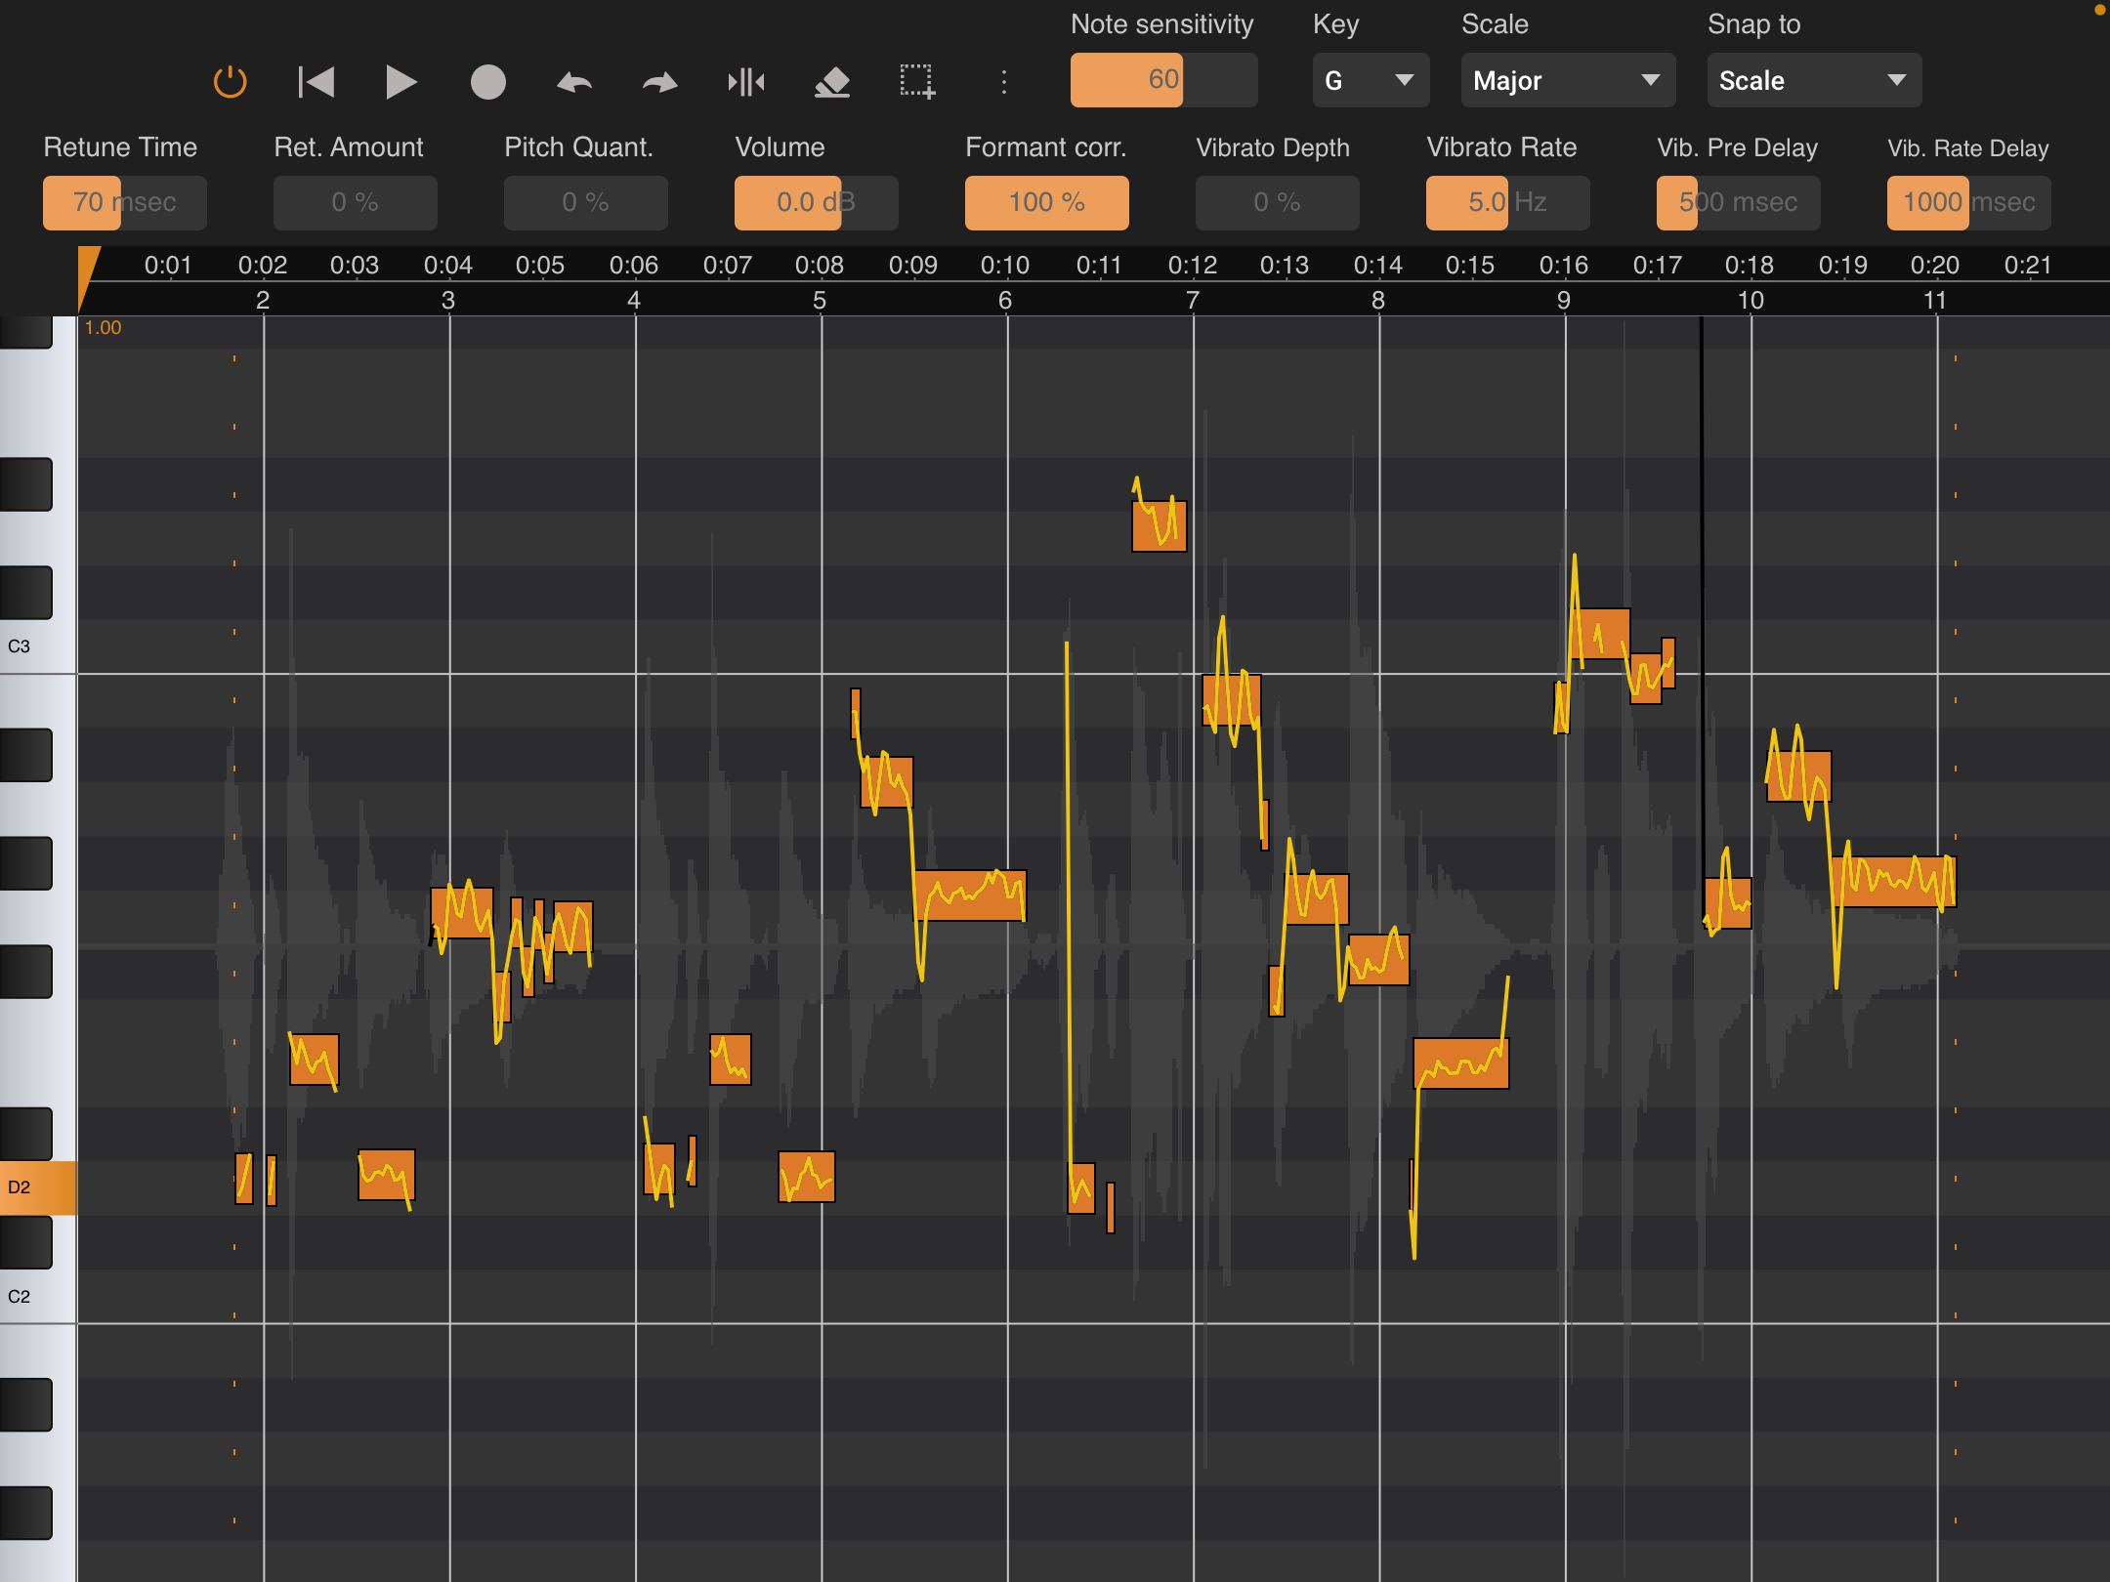Open the Scale dropdown set to Major
The height and width of the screenshot is (1582, 2110).
pyautogui.click(x=1567, y=80)
